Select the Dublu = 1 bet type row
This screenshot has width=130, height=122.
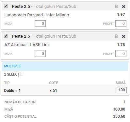(x=65, y=90)
